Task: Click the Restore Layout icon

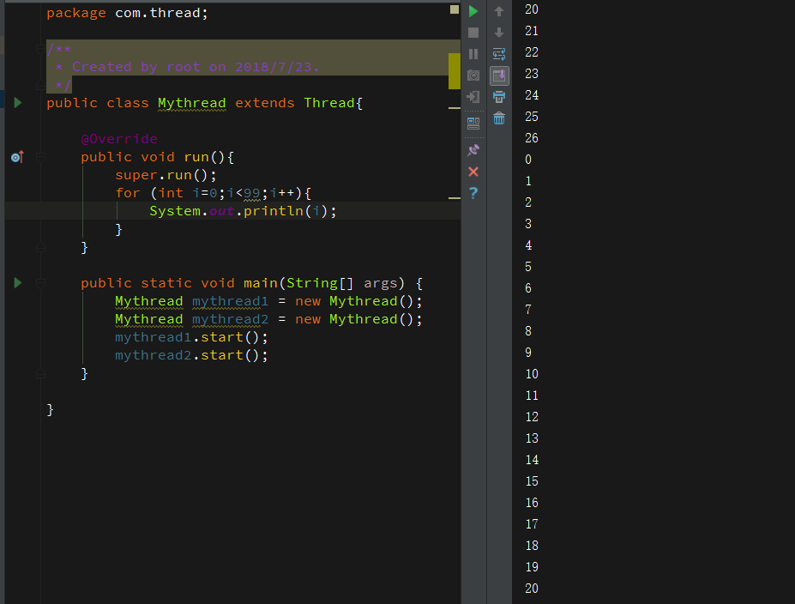Action: (473, 123)
